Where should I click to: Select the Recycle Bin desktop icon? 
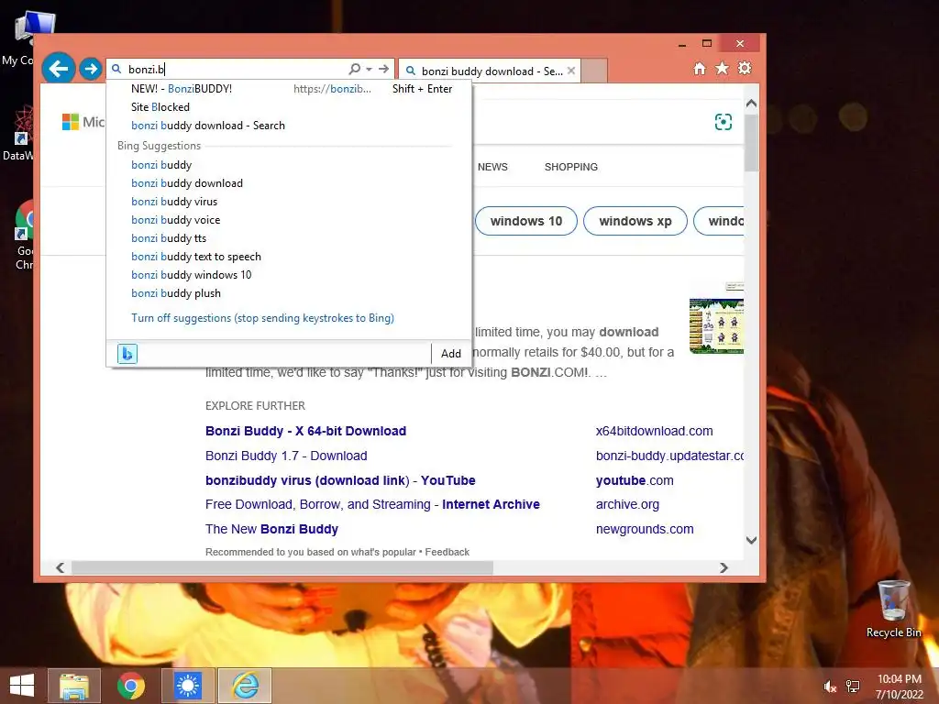click(893, 610)
